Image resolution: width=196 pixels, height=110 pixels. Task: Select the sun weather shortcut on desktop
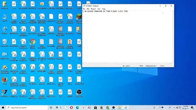pyautogui.click(x=5, y=69)
